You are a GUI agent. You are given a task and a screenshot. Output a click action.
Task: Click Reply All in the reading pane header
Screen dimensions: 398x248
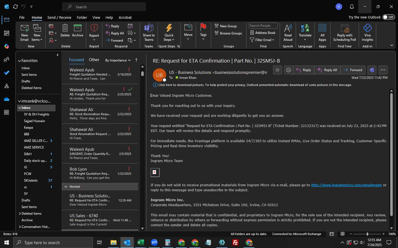click(x=327, y=70)
